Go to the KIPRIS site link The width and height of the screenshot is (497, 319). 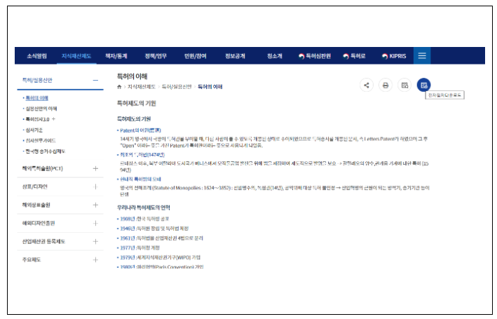click(394, 56)
